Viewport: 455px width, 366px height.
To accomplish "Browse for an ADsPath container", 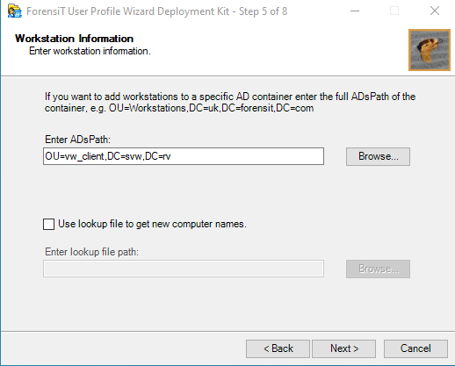I will (378, 156).
